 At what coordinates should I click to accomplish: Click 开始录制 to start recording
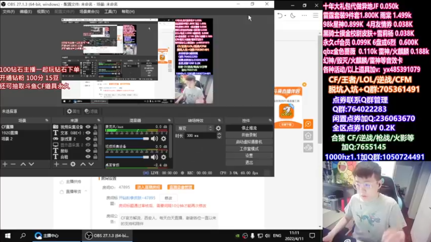(249, 135)
